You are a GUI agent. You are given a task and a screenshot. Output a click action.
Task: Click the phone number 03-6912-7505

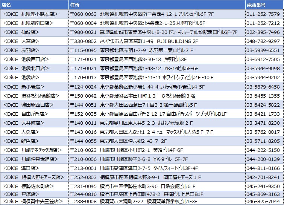(263, 59)
